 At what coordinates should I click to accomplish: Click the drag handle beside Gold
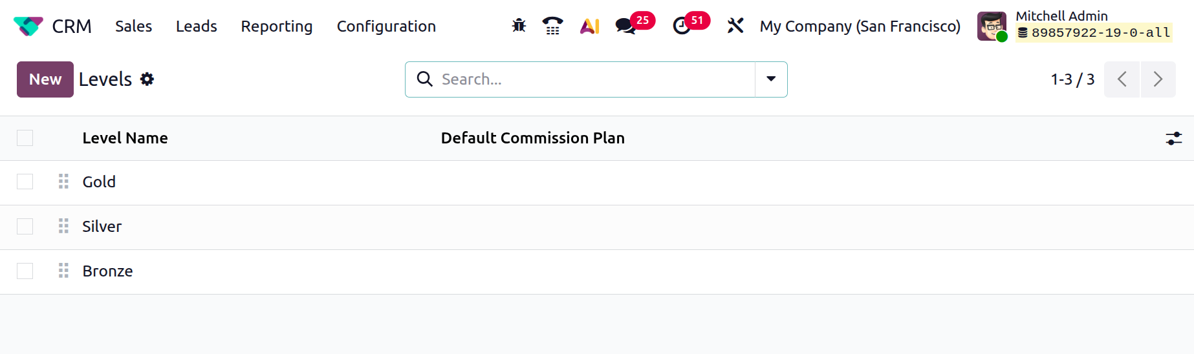(63, 182)
